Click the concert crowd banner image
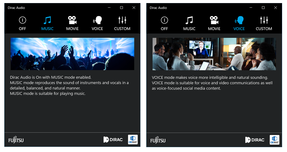 tap(72, 54)
